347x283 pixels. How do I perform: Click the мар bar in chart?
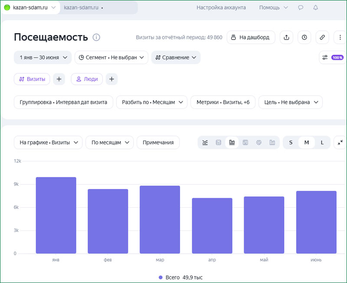pyautogui.click(x=160, y=219)
